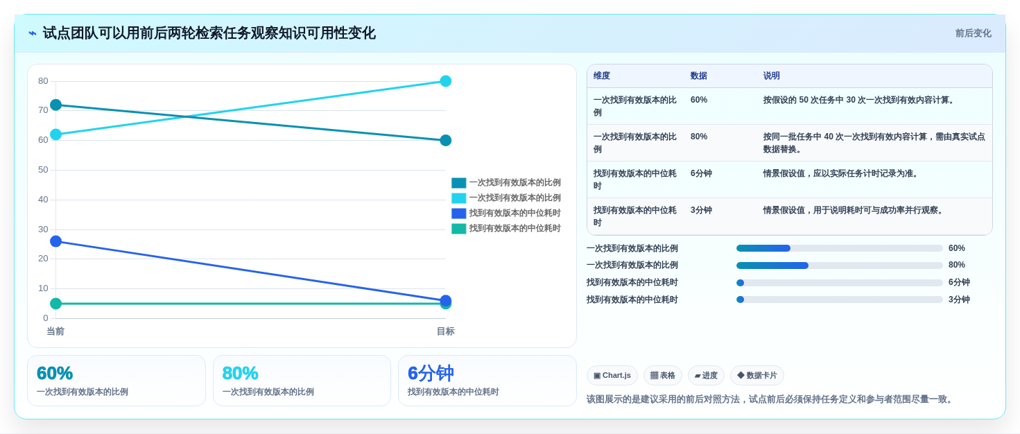Screen dimensions: 1020x434
Task: Click the description starting 按假设的 50 次任务
Action: 860,100
